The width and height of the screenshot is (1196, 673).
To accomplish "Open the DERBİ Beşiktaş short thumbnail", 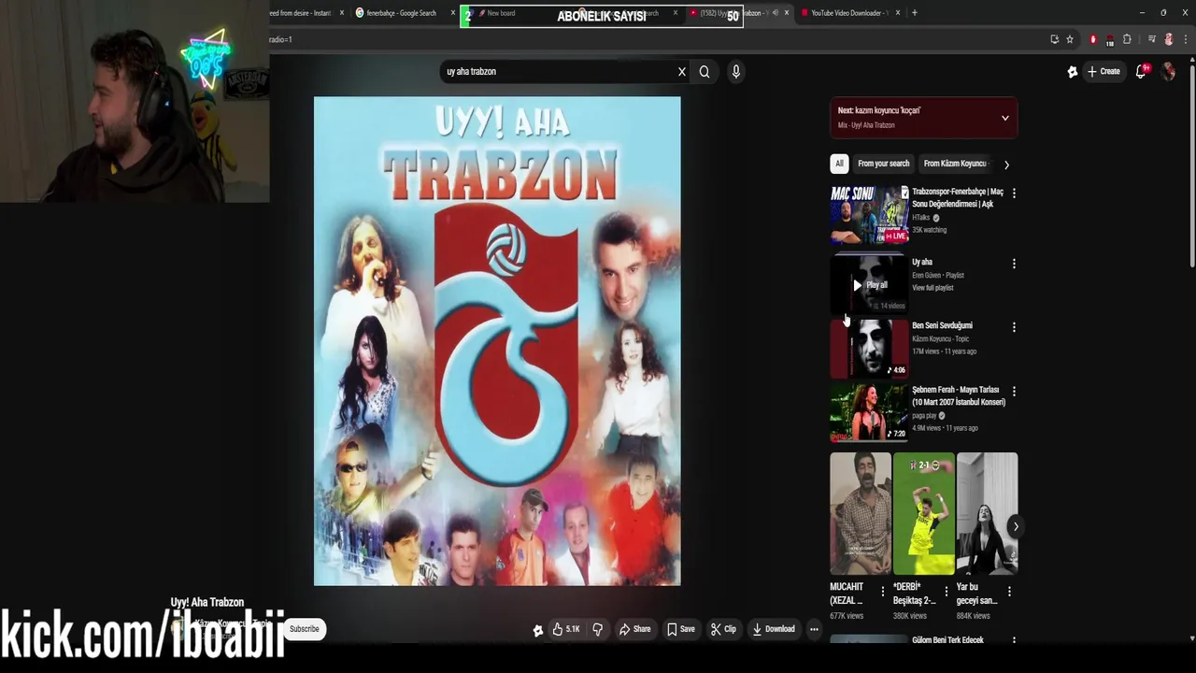I will pyautogui.click(x=923, y=513).
